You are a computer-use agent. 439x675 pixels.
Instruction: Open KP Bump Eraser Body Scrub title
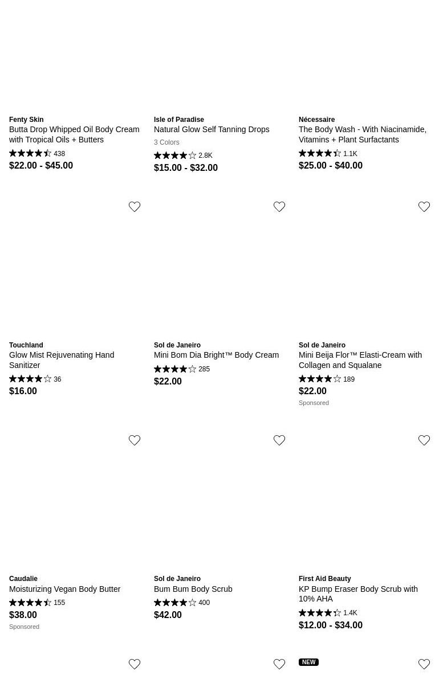point(358,594)
